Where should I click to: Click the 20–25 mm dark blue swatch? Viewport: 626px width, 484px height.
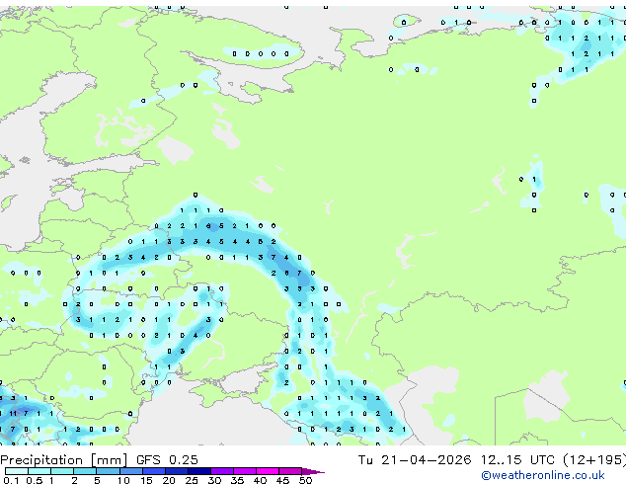(177, 471)
